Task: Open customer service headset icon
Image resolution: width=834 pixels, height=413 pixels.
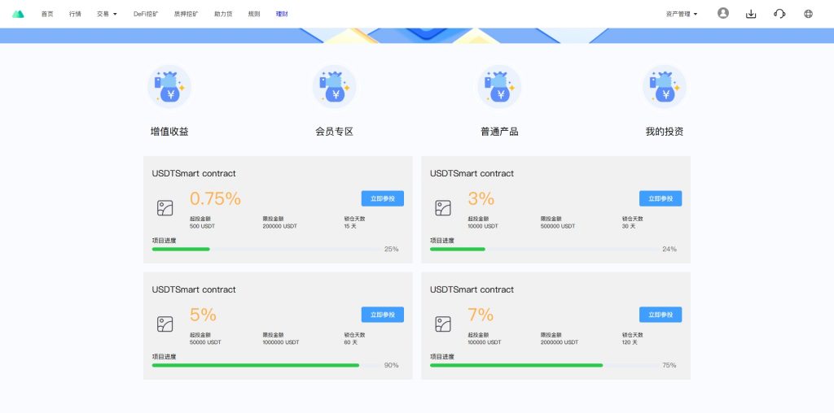Action: point(779,14)
